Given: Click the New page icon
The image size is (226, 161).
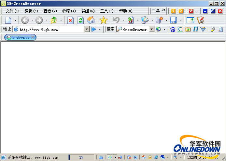Looking at the screenshot, I should tap(8, 20).
